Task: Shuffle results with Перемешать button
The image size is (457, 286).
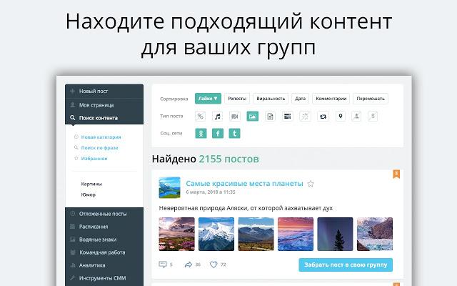Action: click(371, 99)
